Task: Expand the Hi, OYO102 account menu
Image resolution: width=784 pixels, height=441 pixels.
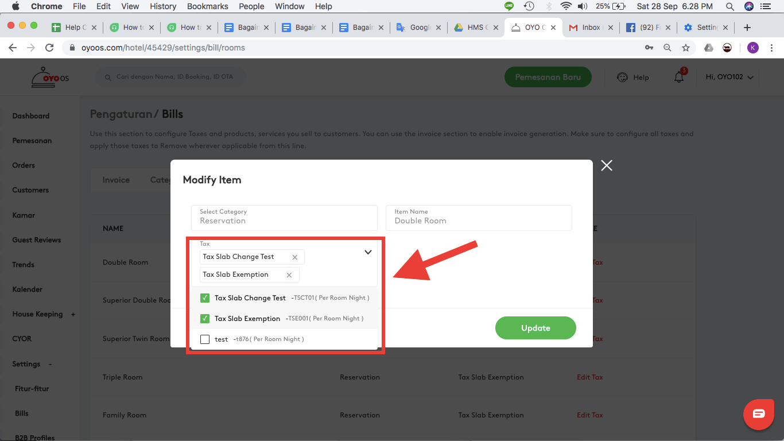Action: coord(729,77)
